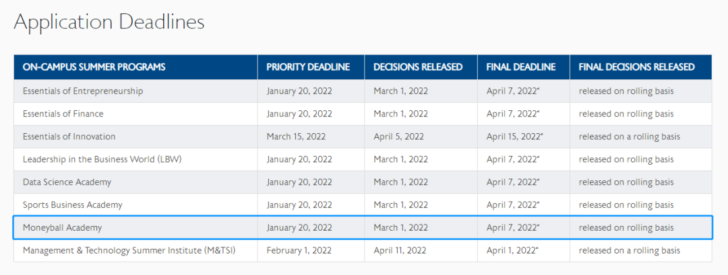Select the April 11, 2022 decisions date
This screenshot has width=728, height=275.
(x=402, y=250)
